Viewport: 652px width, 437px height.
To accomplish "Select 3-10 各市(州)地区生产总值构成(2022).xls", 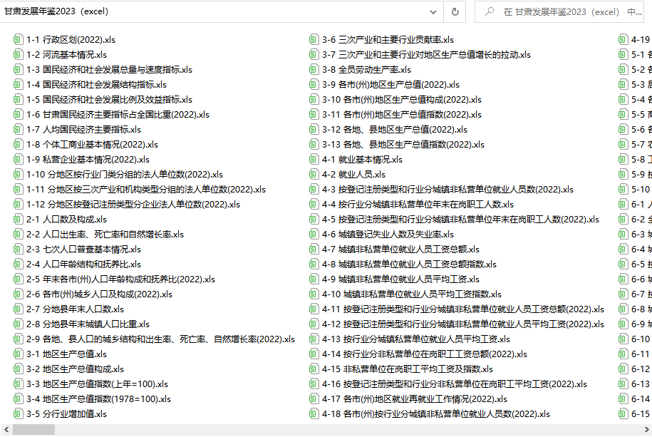I will [402, 100].
